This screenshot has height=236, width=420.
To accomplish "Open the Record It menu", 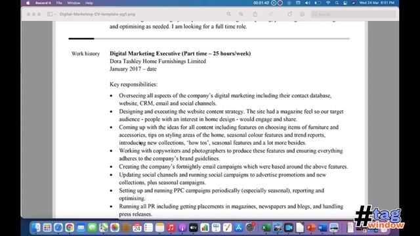I will pos(43,3).
